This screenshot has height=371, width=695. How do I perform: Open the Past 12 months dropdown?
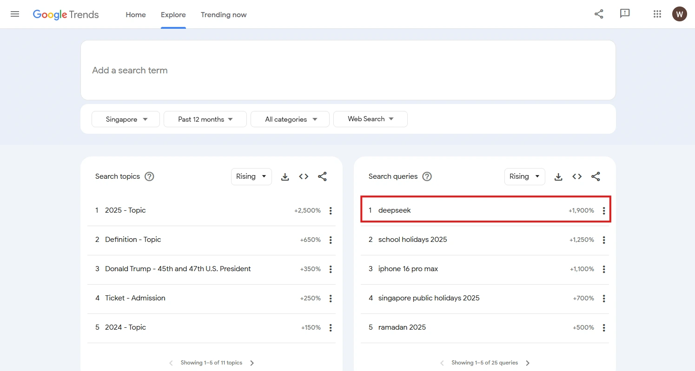pos(205,119)
